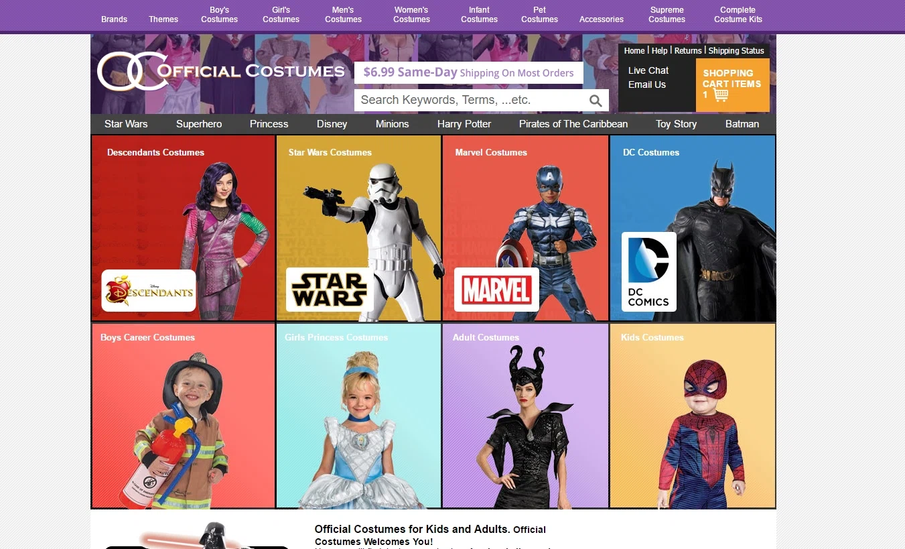Open the Help link
Screen dimensions: 905x549
660,50
